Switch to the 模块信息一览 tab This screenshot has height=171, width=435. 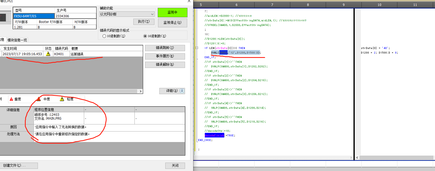click(x=17, y=40)
